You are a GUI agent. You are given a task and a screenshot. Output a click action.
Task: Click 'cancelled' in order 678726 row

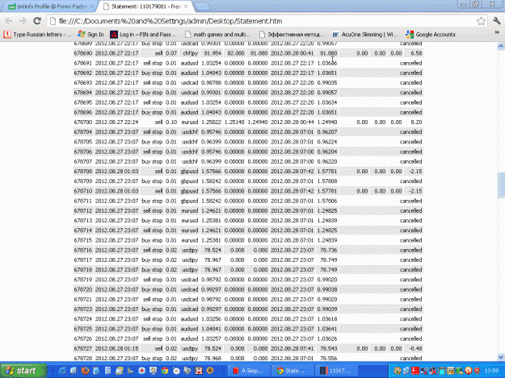coord(410,339)
